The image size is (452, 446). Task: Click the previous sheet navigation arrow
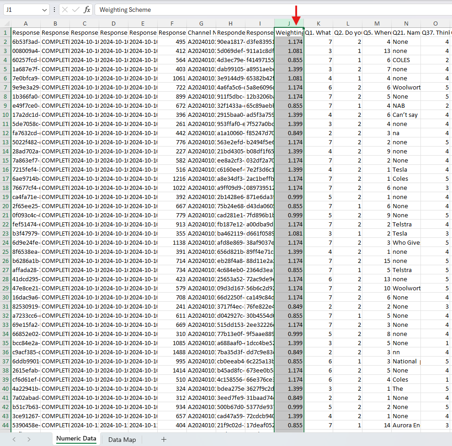(x=14, y=439)
